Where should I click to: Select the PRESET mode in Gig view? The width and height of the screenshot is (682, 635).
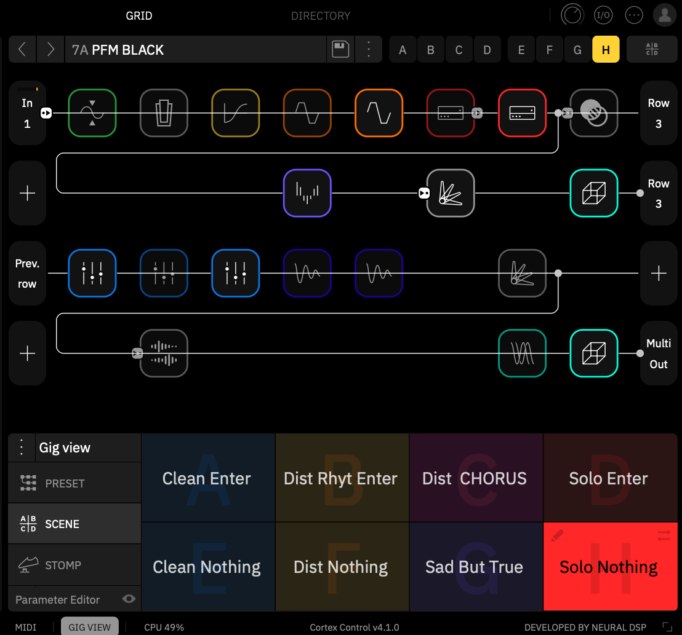tap(74, 483)
